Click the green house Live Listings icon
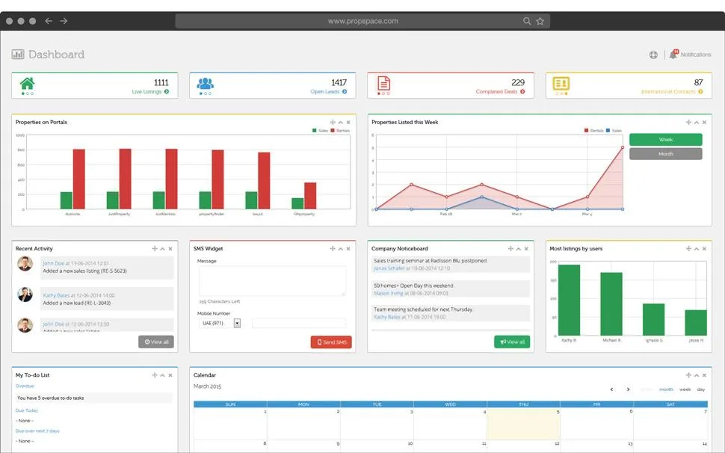725x453 pixels. pyautogui.click(x=27, y=84)
